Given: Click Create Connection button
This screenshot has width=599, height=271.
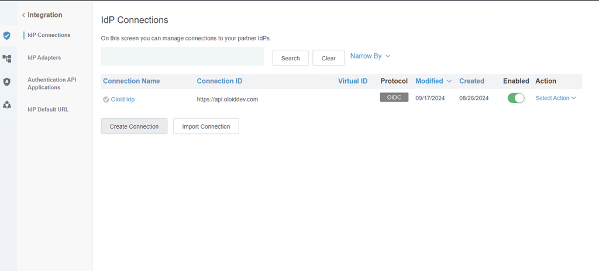Looking at the screenshot, I should pos(134,126).
